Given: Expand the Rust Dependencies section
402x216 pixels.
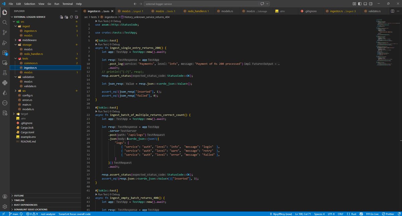Looking at the screenshot, I should [x=46, y=205].
